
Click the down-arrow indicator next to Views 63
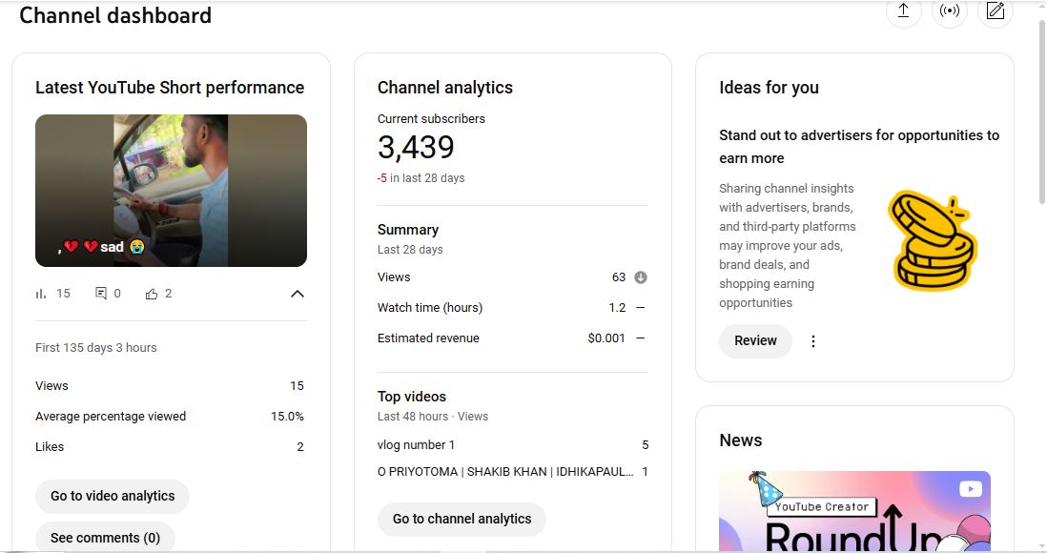(x=641, y=277)
